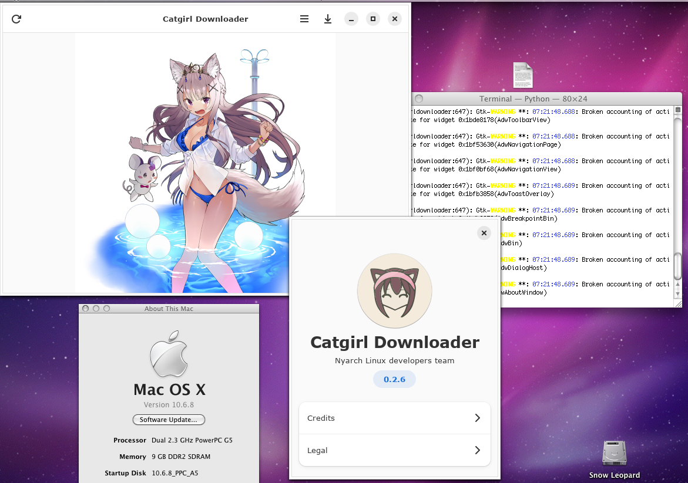Open the hamburger menu in Catgirl Downloader
The image size is (688, 483).
[x=304, y=19]
